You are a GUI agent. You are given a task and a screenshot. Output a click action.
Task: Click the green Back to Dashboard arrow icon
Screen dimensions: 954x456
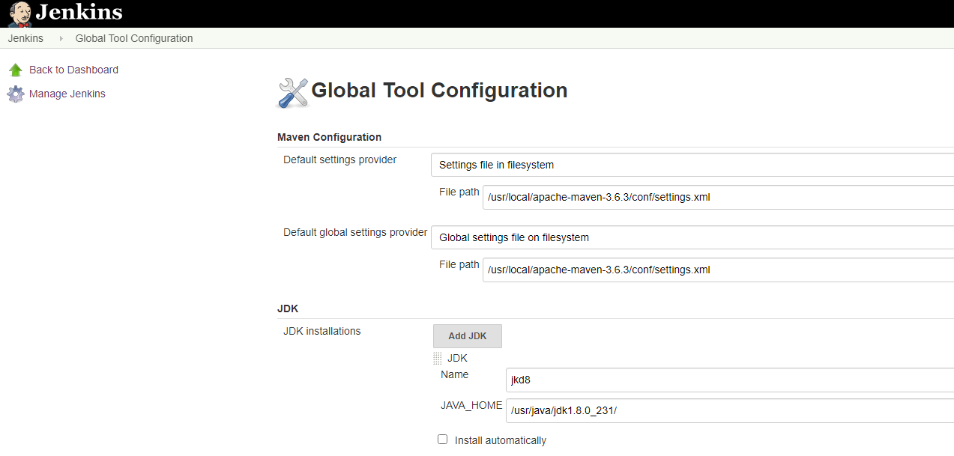(x=16, y=70)
